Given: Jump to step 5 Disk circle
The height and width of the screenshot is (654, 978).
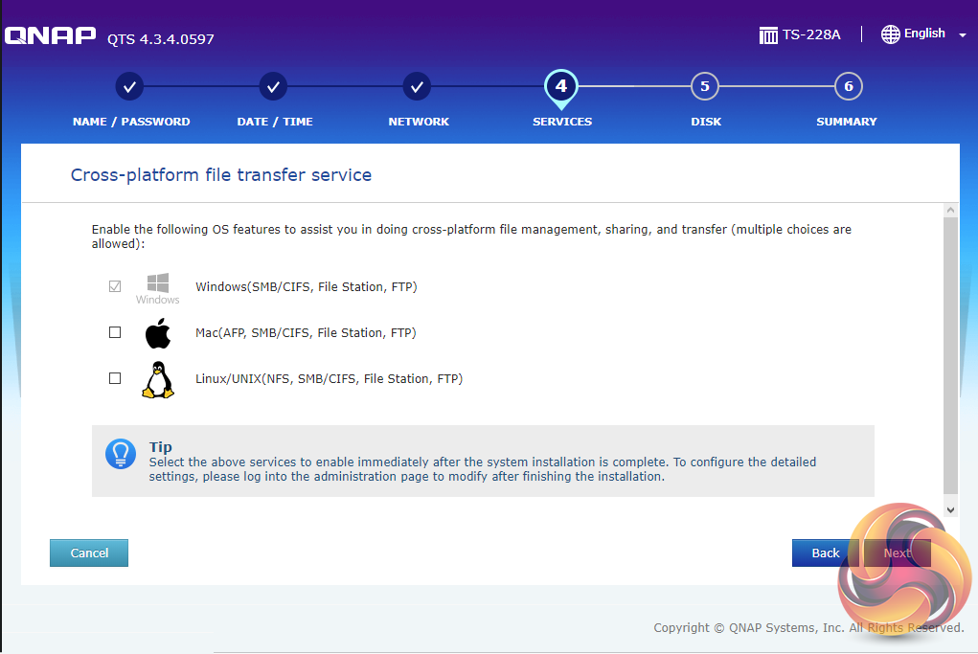Looking at the screenshot, I should [x=705, y=87].
